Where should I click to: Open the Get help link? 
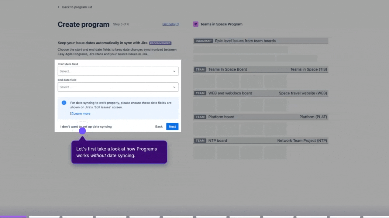click(x=170, y=24)
